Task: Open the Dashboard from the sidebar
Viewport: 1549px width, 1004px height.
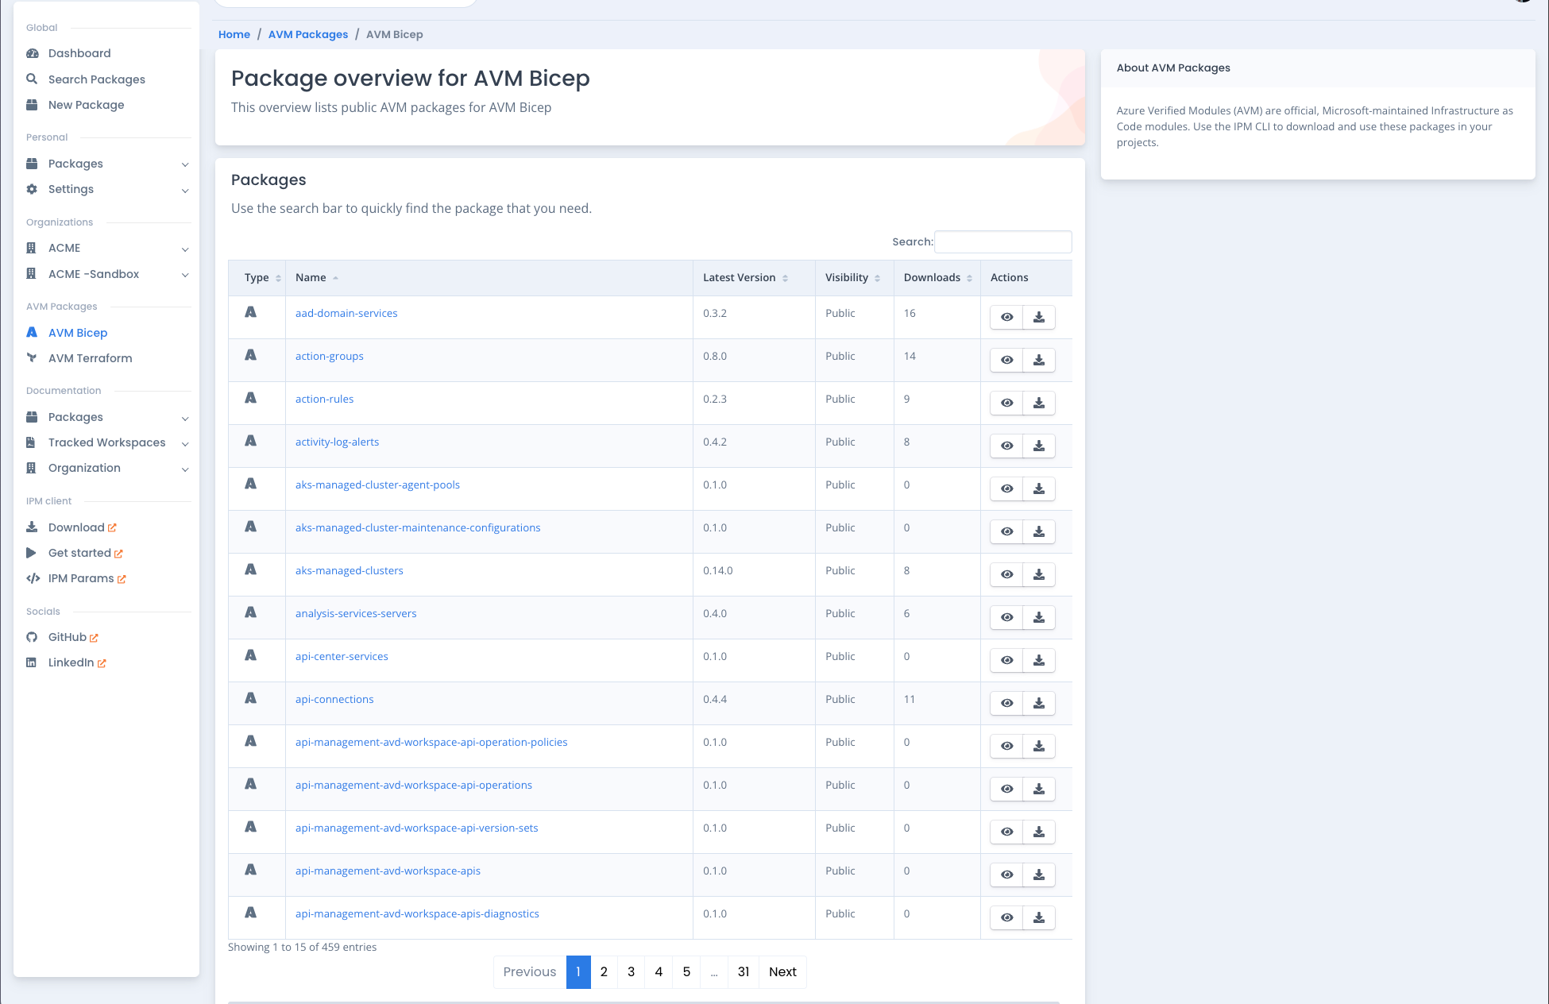Action: pos(79,53)
